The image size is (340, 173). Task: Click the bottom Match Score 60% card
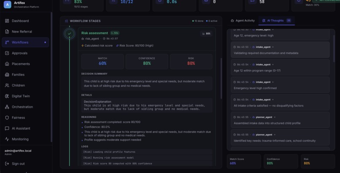244,161
